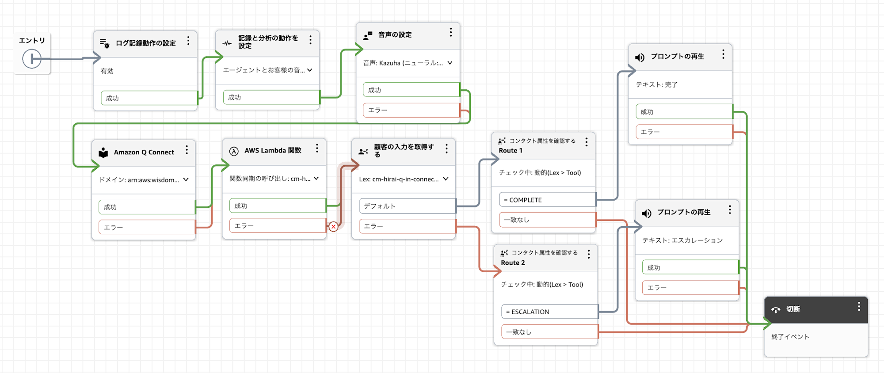The width and height of the screenshot is (884, 373).
Task: Select the 成功 branch of ログ記録動作の設定
Action: [149, 98]
